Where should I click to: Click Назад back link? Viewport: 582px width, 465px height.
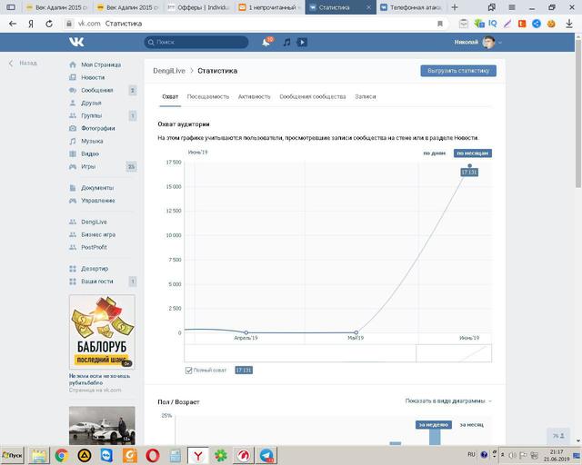pyautogui.click(x=23, y=63)
